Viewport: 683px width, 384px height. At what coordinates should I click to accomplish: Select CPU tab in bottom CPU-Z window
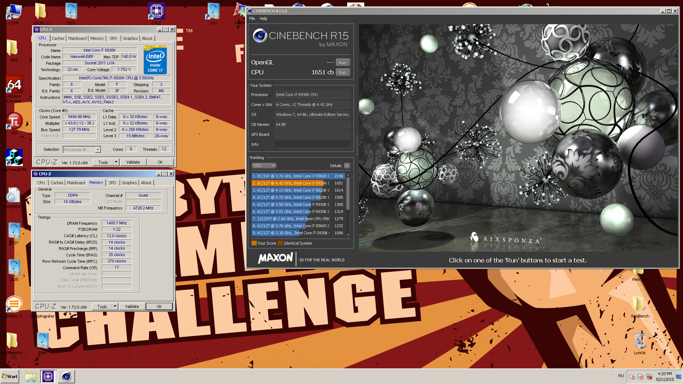click(41, 183)
